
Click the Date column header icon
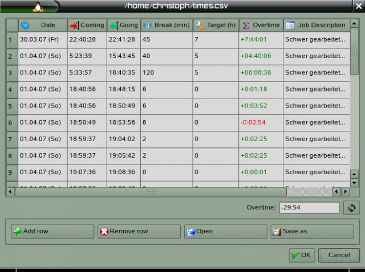point(25,25)
